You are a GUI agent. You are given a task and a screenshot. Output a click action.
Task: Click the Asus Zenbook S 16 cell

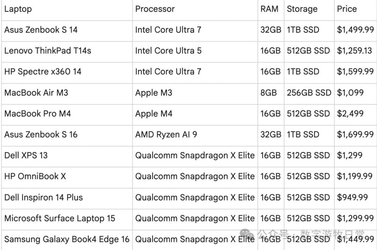[41, 134]
